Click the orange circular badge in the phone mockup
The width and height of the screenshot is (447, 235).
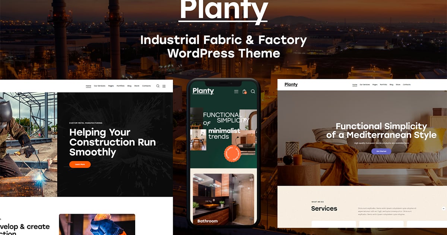click(233, 154)
